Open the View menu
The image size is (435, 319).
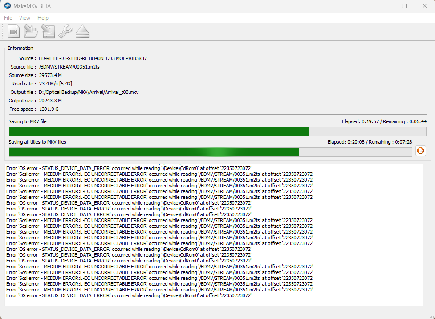click(24, 18)
